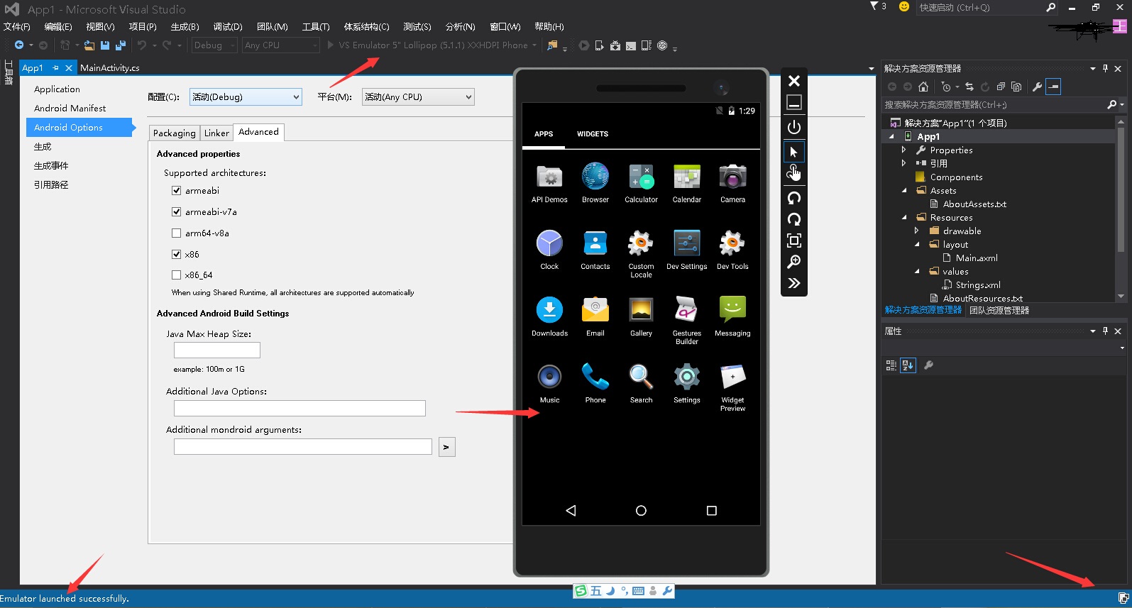1132x608 pixels.
Task: Click the Java Max Heap Size field
Action: point(217,350)
